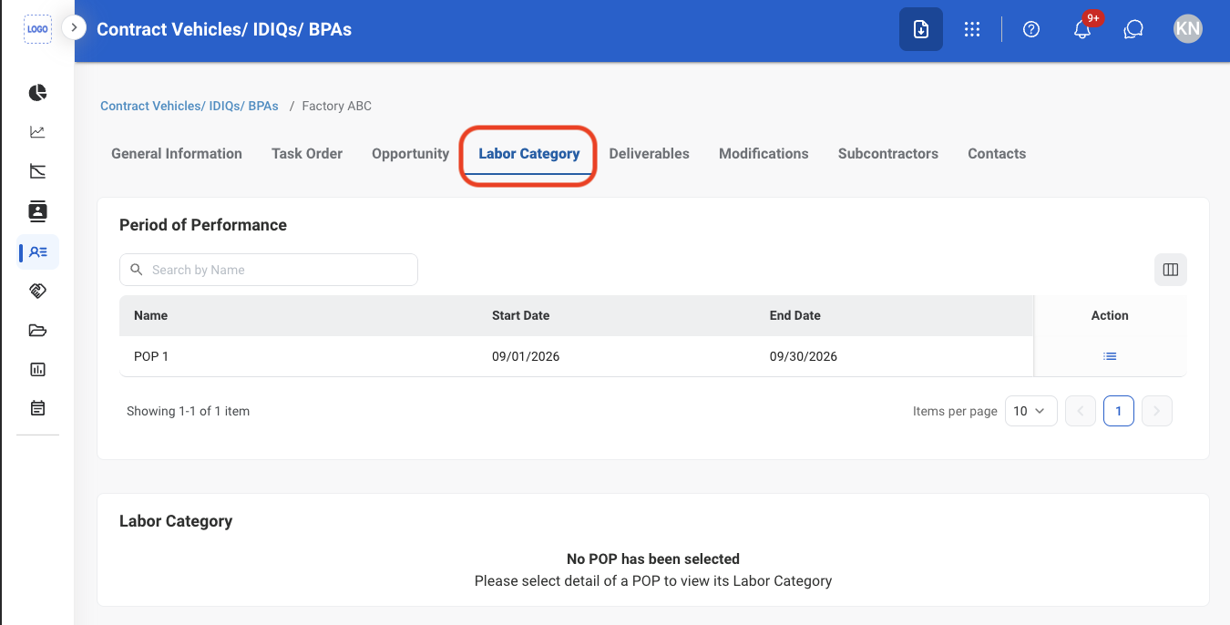Go to the next page arrow
1230x625 pixels.
pos(1157,411)
